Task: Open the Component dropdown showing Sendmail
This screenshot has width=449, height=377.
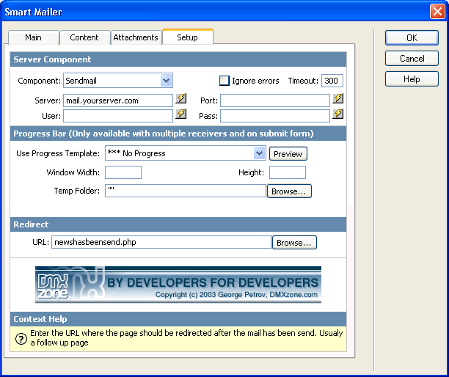Action: 118,81
